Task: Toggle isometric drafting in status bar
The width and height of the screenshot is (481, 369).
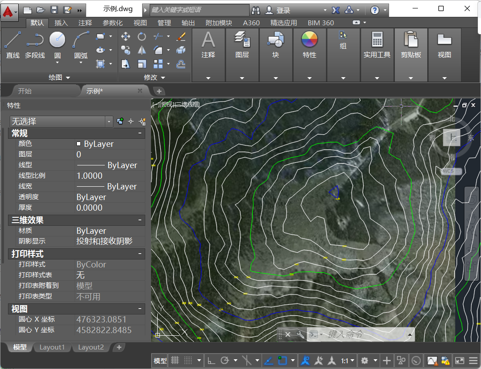Action: (x=246, y=361)
